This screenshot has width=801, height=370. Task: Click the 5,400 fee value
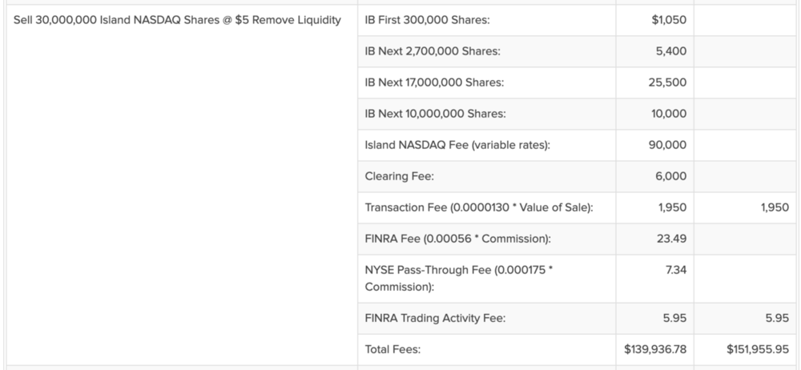pyautogui.click(x=671, y=50)
